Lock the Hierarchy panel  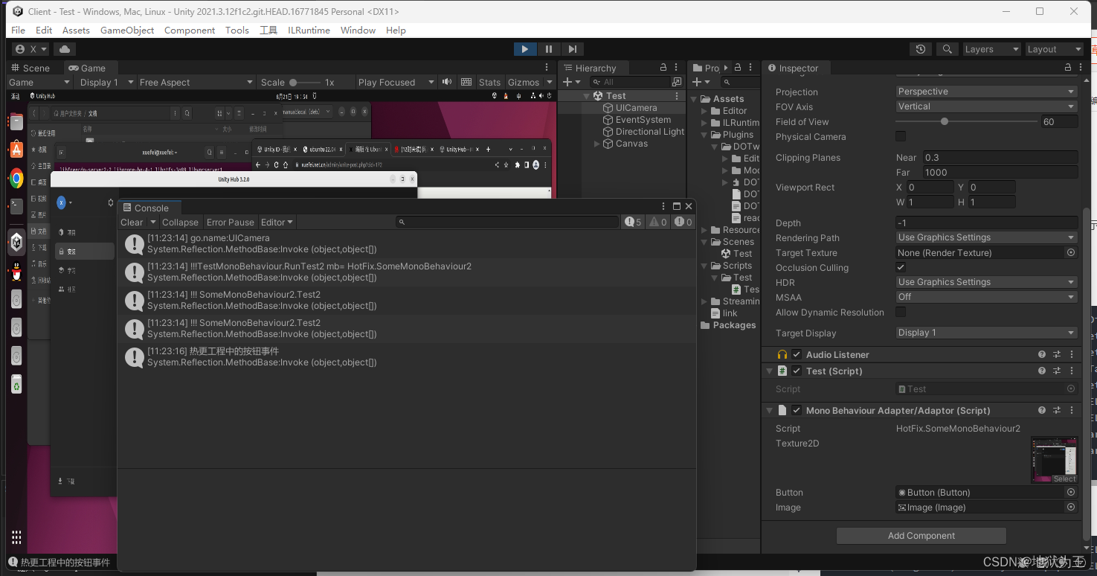pos(662,68)
